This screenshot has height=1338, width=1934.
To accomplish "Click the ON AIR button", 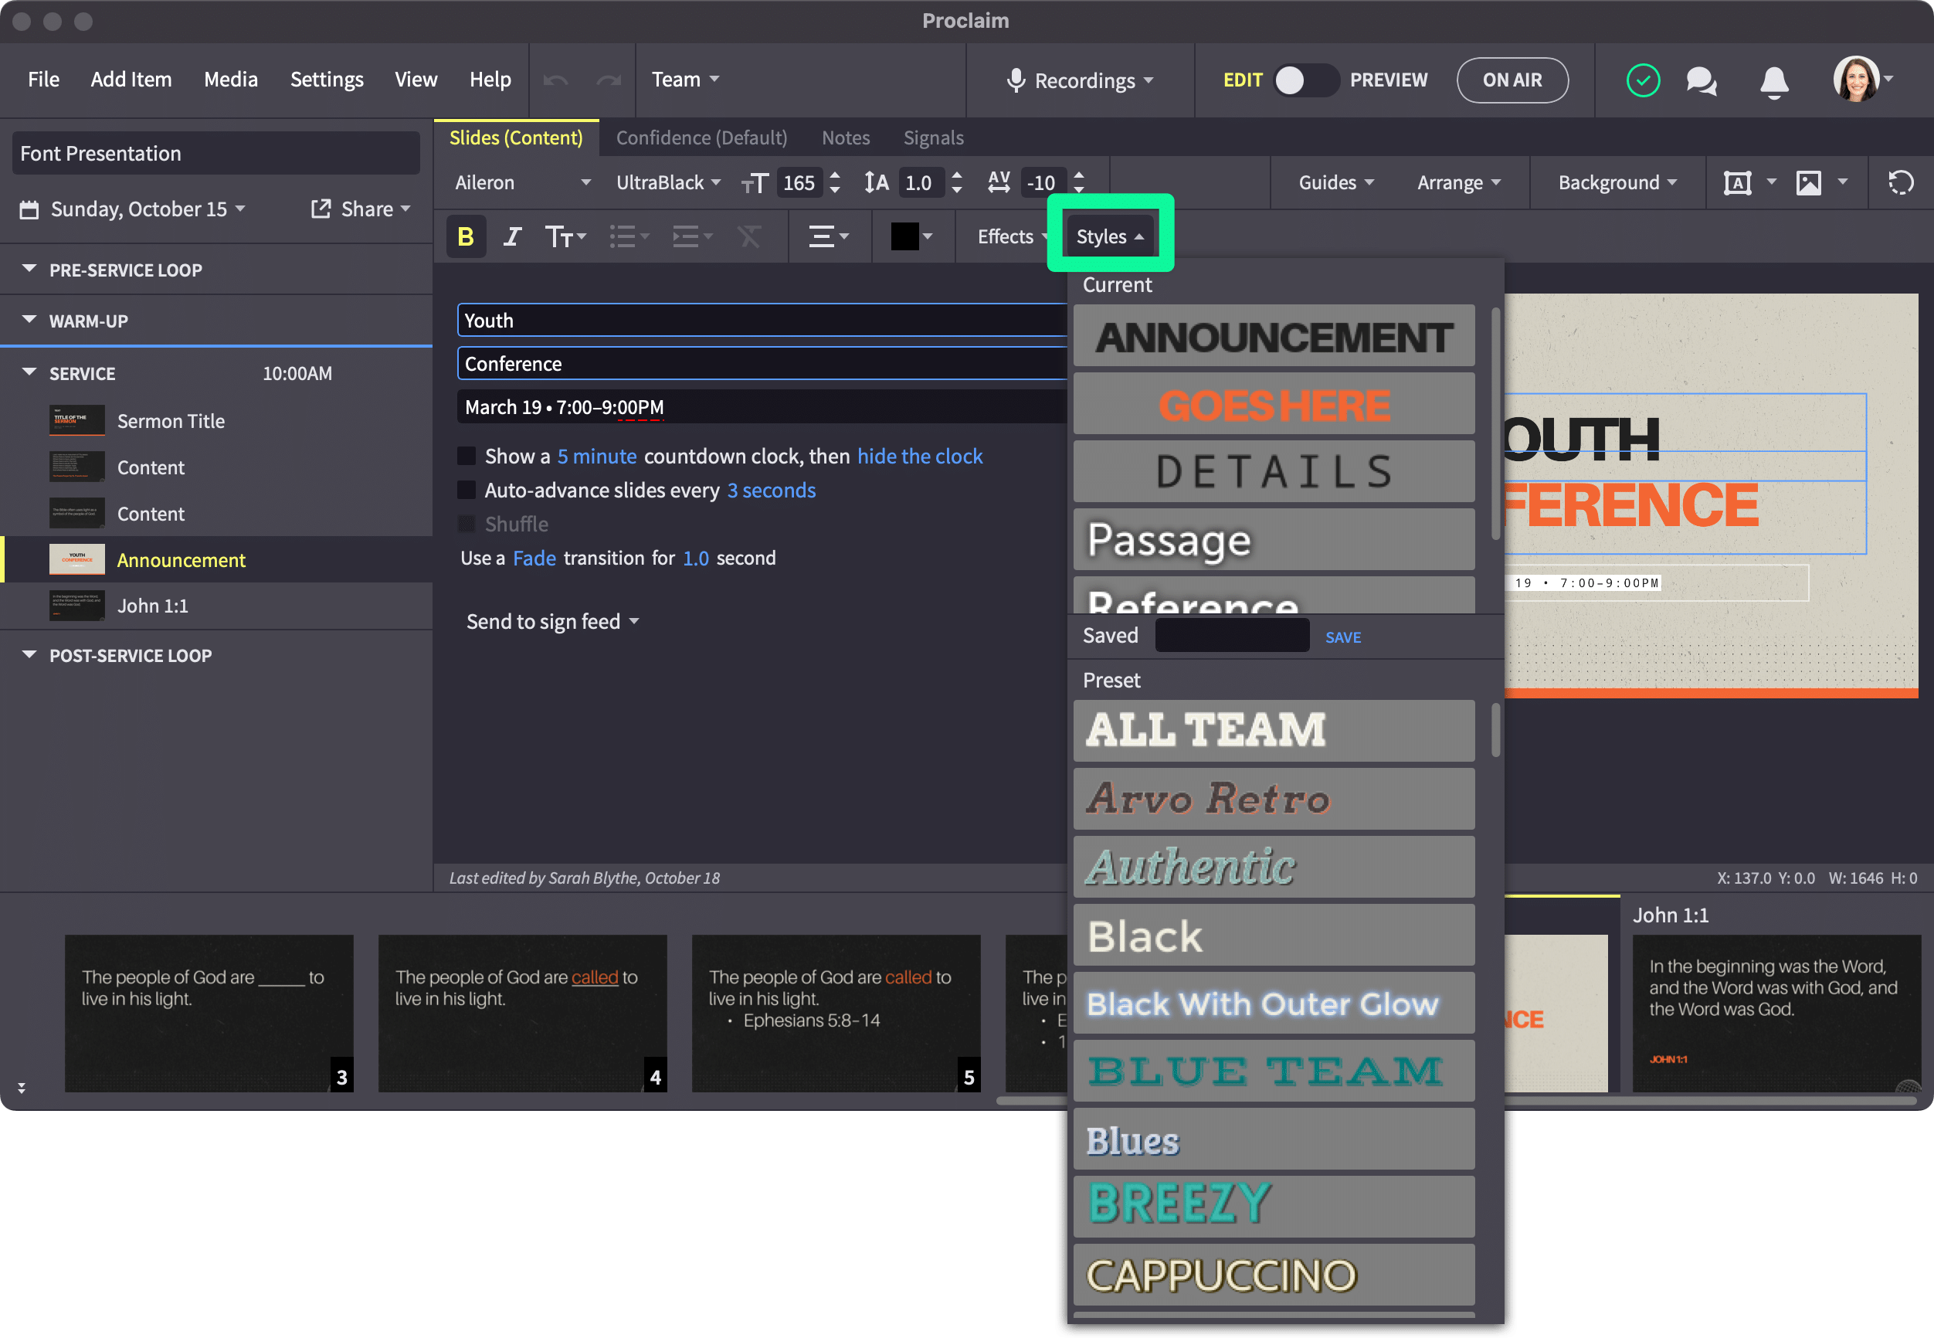I will 1512,80.
